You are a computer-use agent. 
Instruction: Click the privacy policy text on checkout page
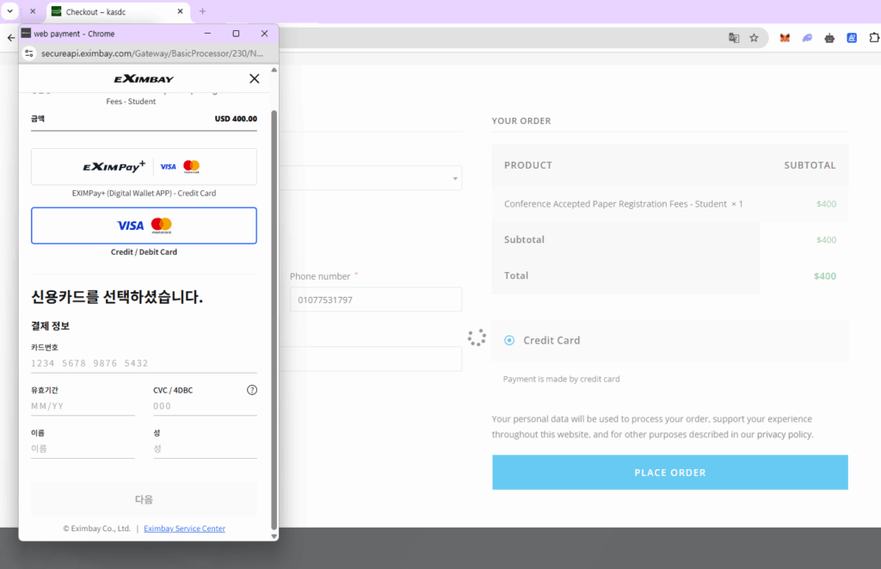785,435
